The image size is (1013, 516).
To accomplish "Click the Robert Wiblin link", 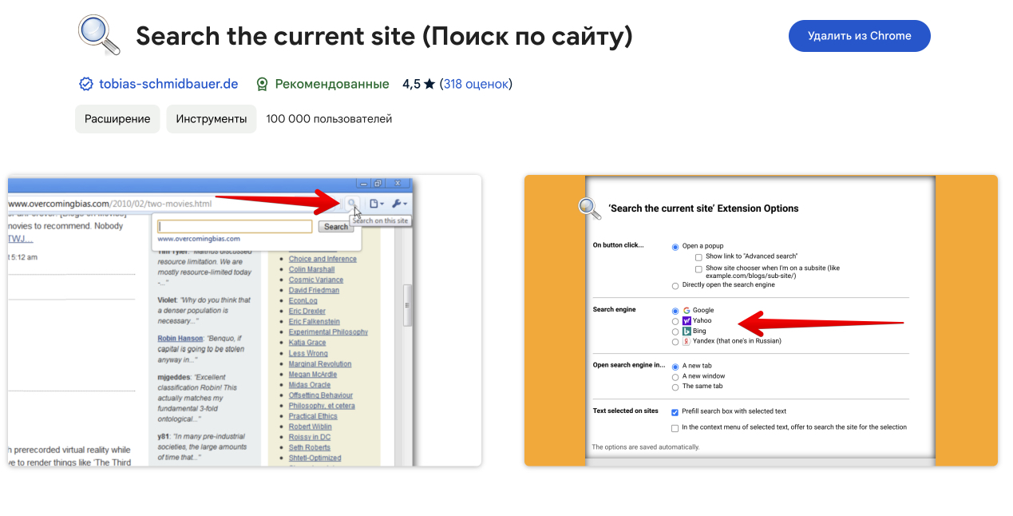I will (311, 427).
